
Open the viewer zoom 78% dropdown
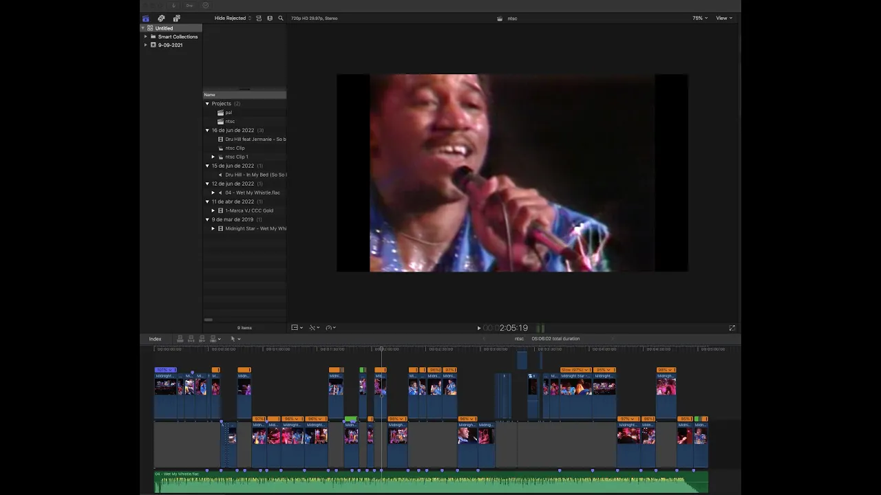[700, 19]
